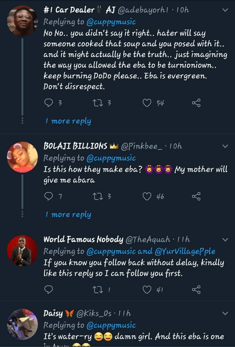235x347 pixels.
Task: Open options chevron on BOLAJI BILLIONS tweet
Action: tap(225, 147)
